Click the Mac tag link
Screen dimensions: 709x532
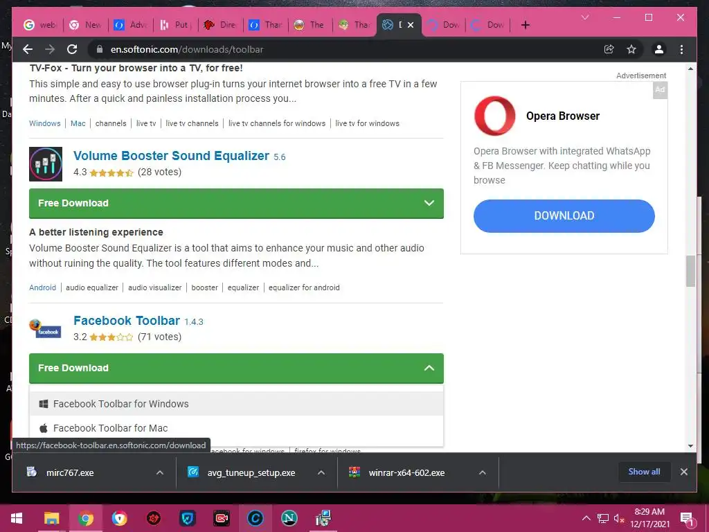[78, 123]
